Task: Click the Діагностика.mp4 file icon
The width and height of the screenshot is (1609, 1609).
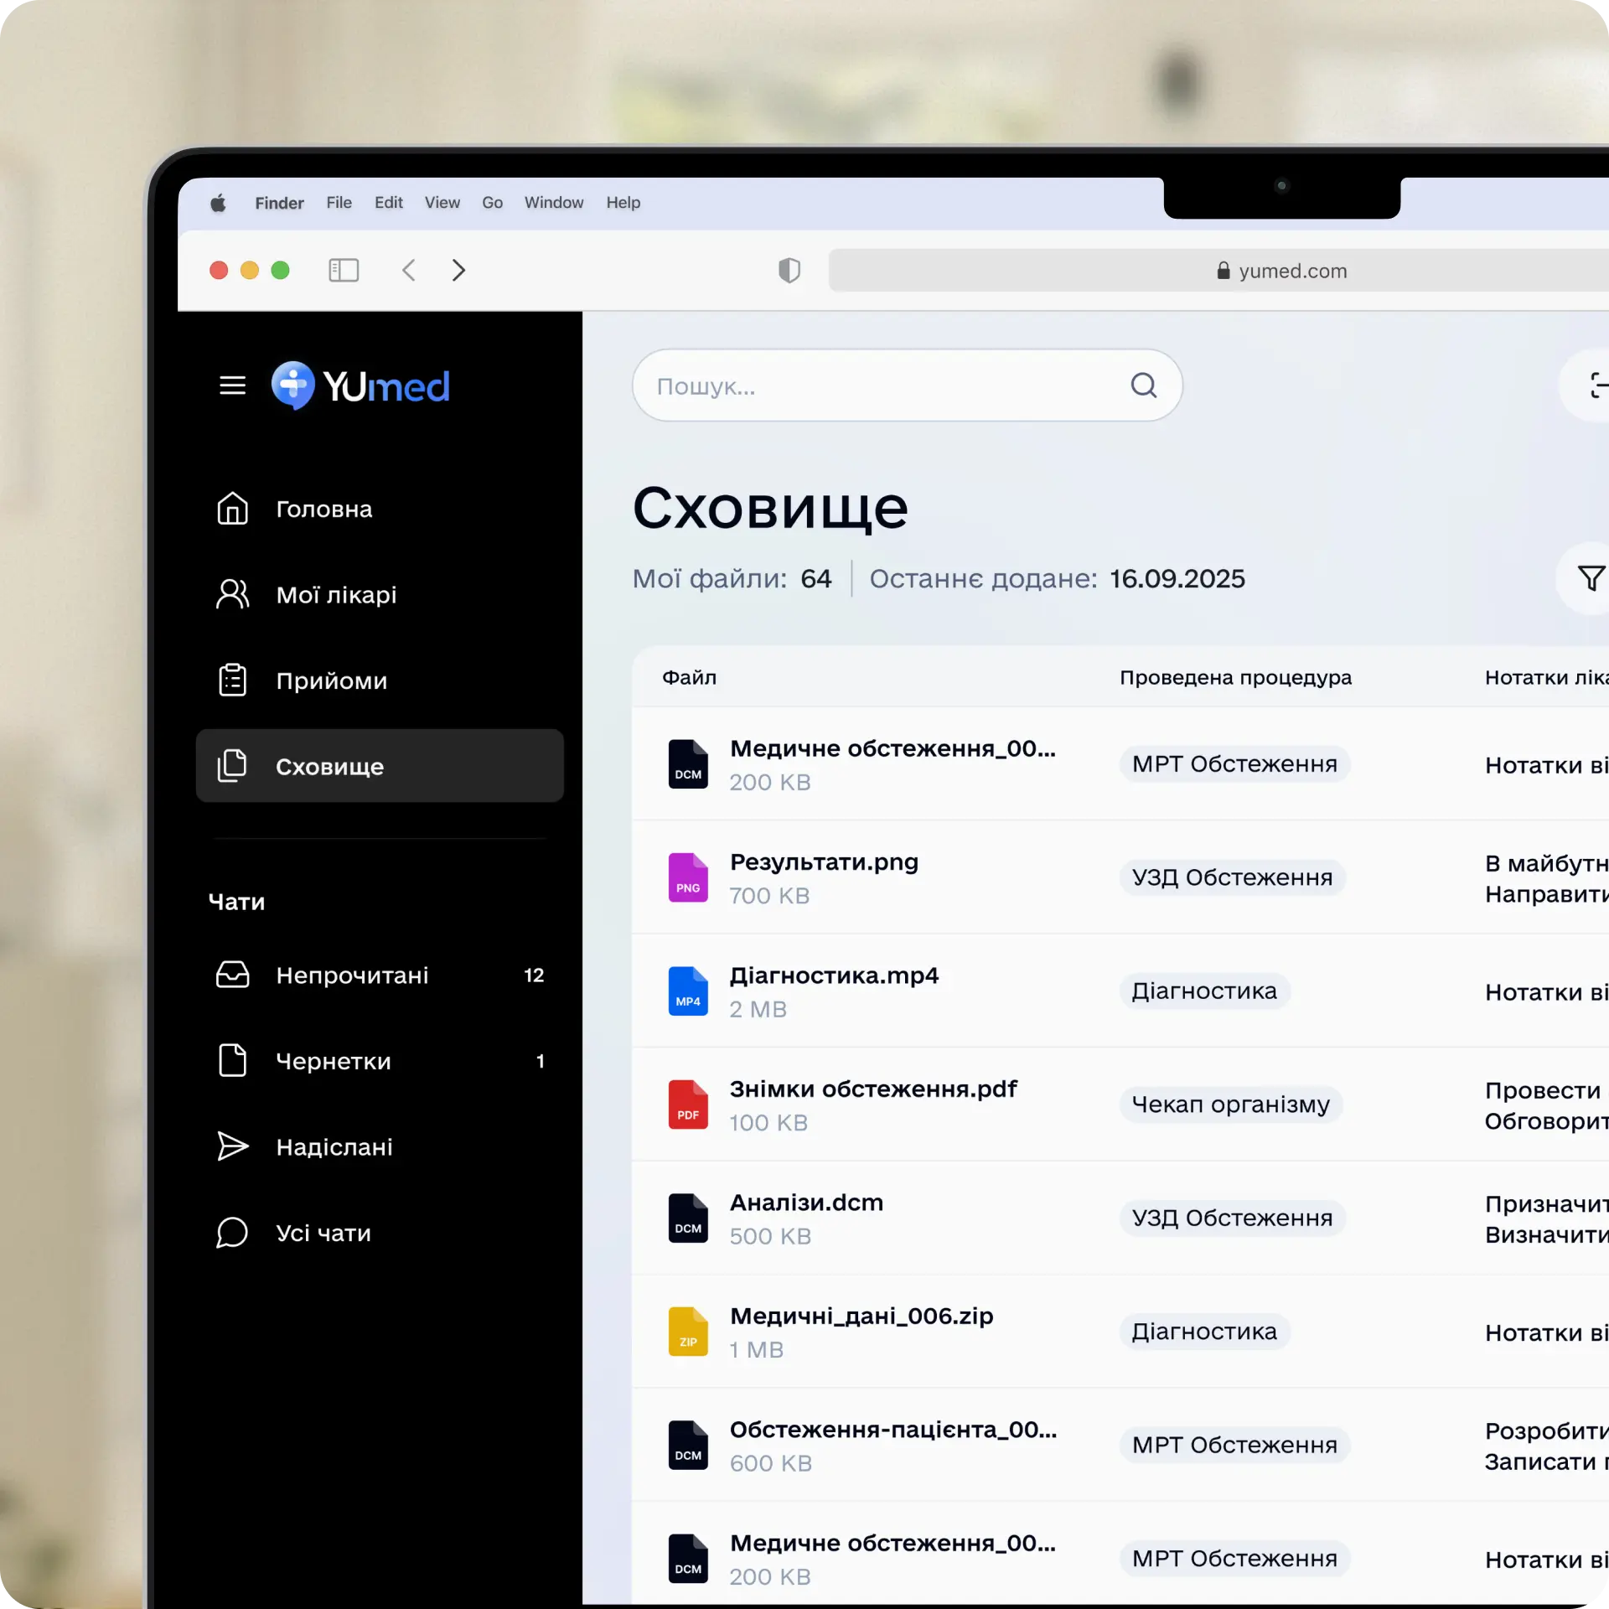Action: (x=687, y=991)
